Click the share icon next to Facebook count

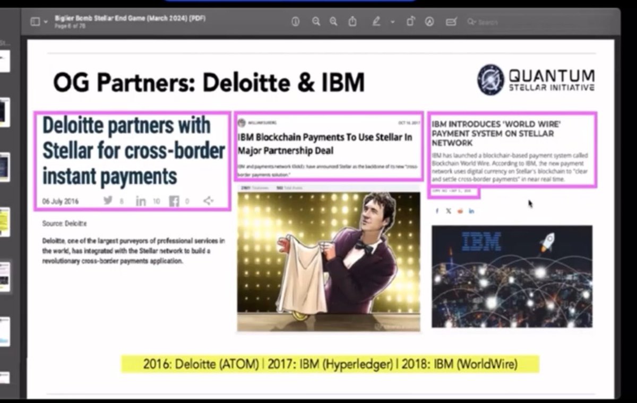click(x=209, y=201)
